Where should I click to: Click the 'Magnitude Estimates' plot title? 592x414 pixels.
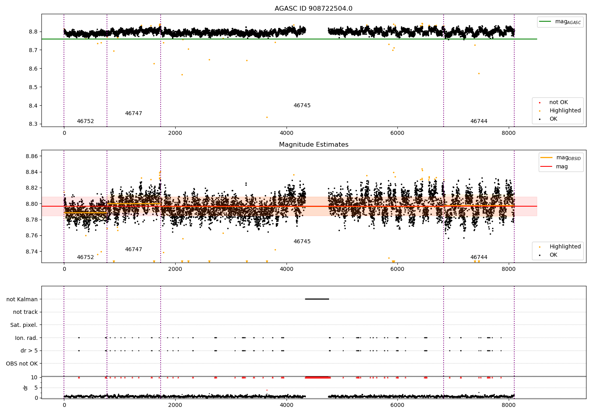313,145
